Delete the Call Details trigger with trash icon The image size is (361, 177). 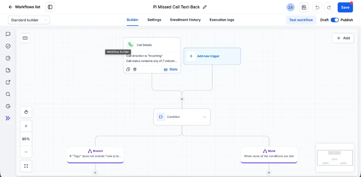coord(135,69)
